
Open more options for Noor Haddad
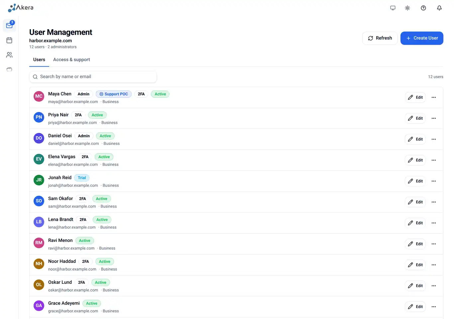(x=434, y=265)
